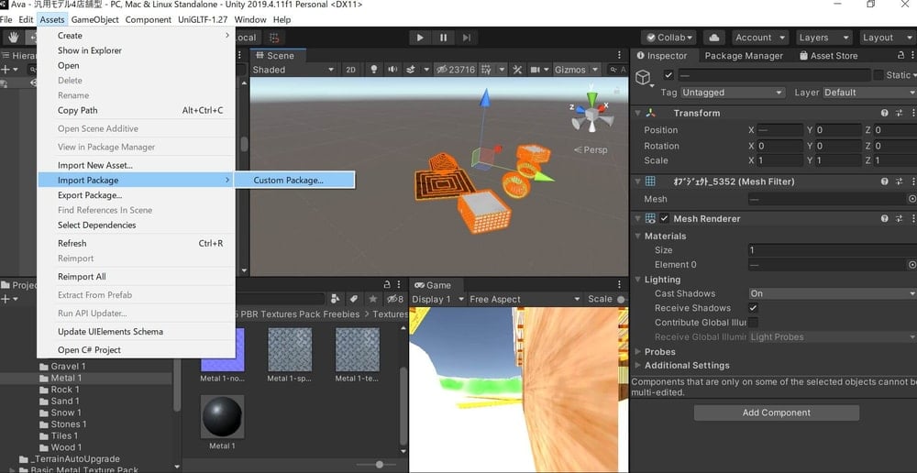Toggle scene effects layers icon
917x473 pixels.
coord(411,70)
